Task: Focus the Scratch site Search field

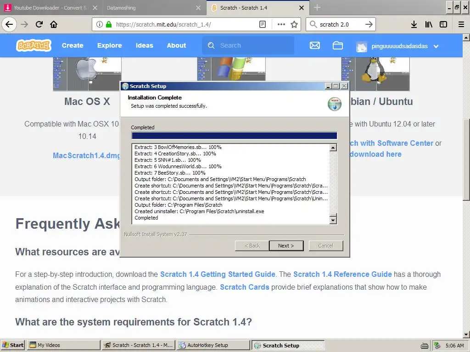Action: pos(248,45)
